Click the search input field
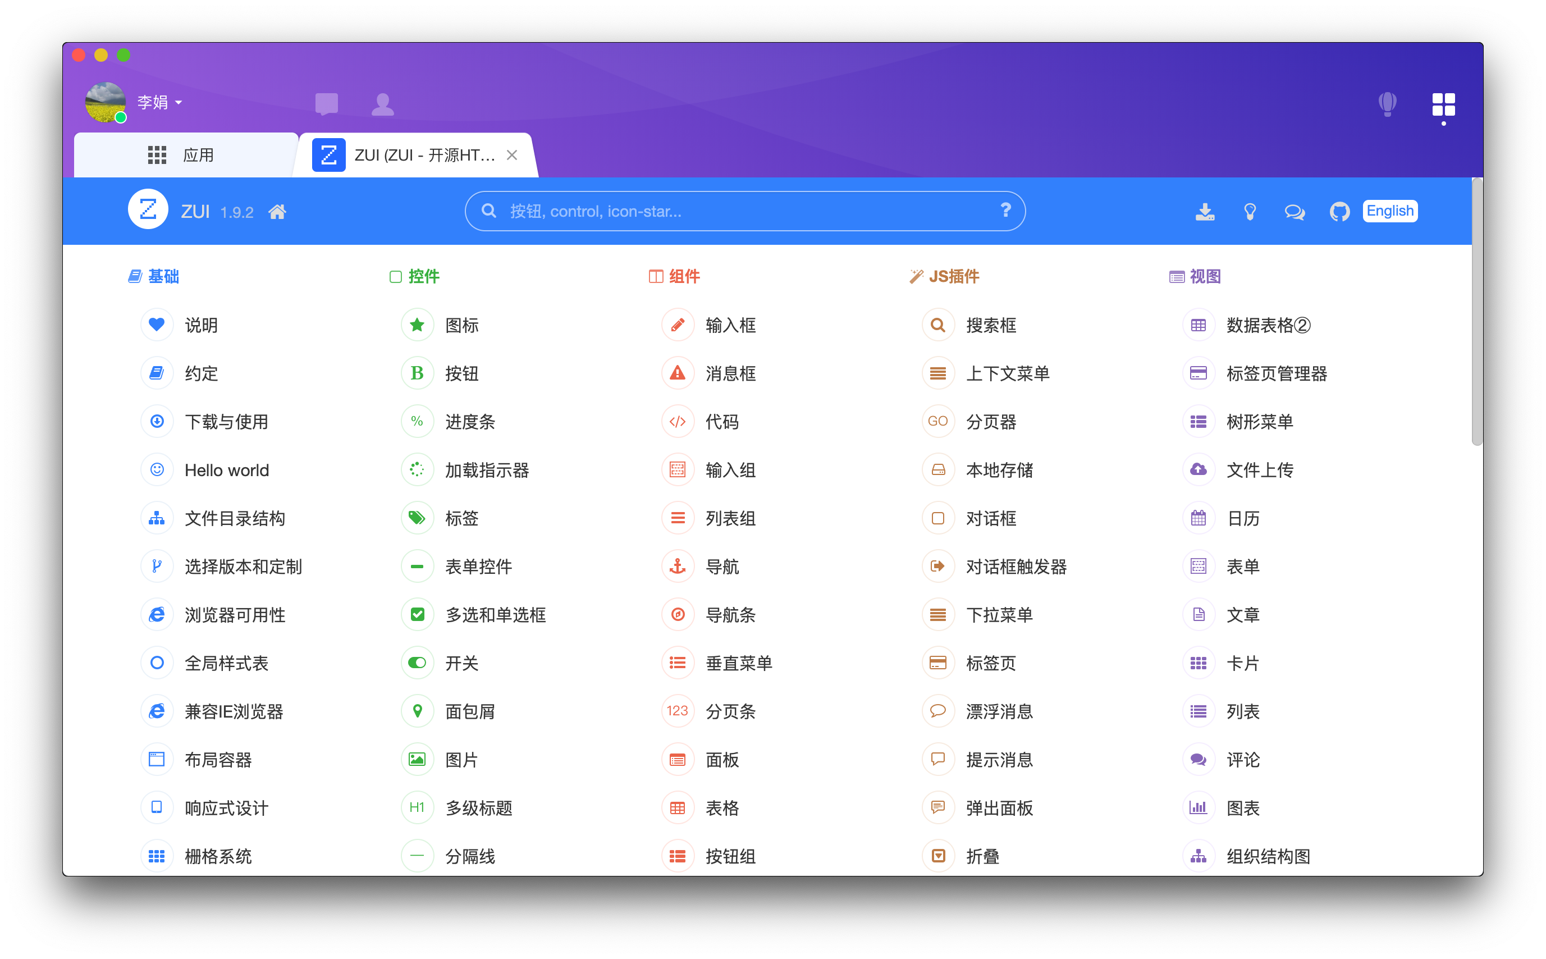Image resolution: width=1546 pixels, height=959 pixels. coord(729,211)
